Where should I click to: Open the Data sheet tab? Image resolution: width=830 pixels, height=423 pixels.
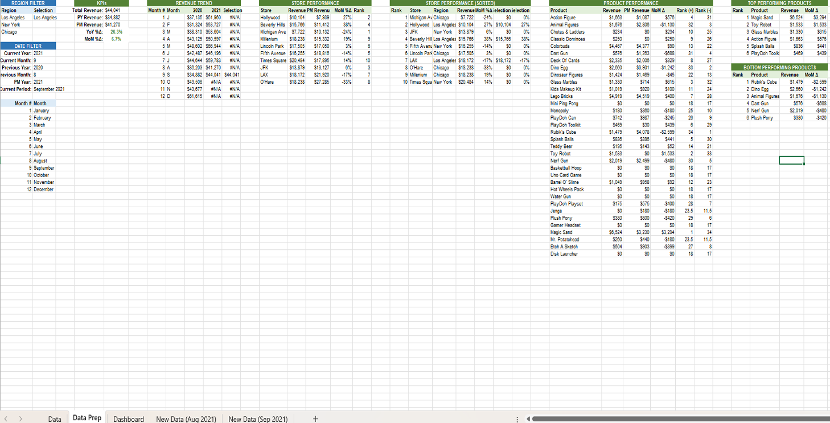pyautogui.click(x=55, y=418)
